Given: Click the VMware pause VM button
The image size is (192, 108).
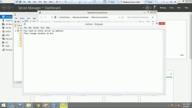Looking at the screenshot, I should click(57, 2).
